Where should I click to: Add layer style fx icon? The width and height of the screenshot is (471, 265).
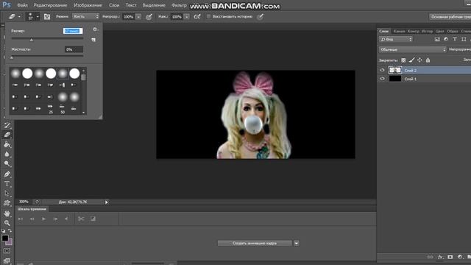(x=440, y=257)
